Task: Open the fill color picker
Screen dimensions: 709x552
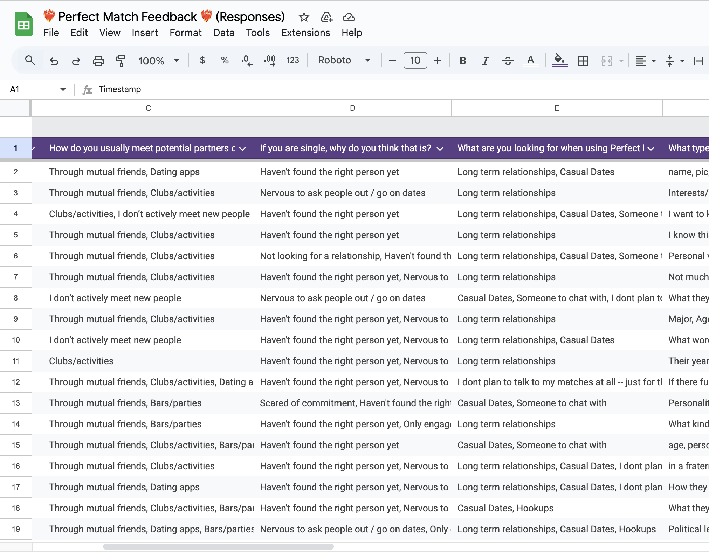Action: (x=559, y=60)
